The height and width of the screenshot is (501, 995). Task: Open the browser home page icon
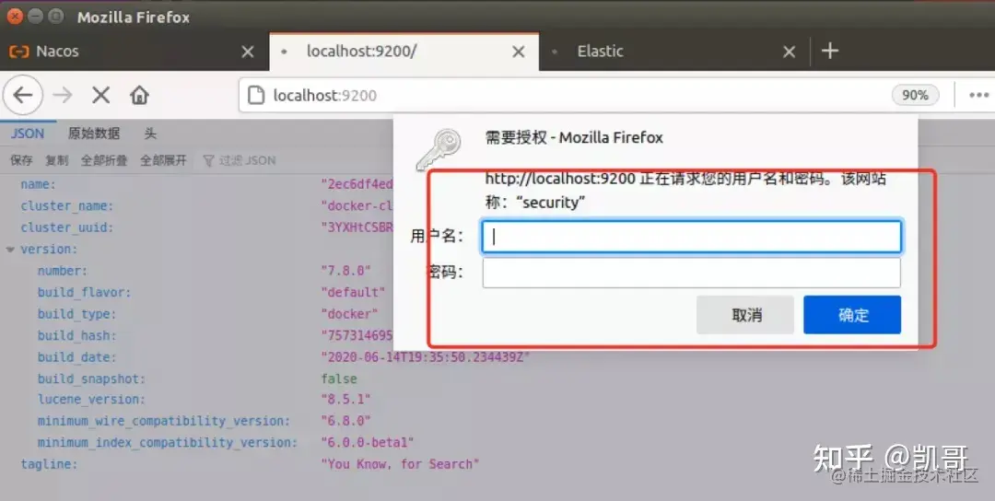(x=140, y=95)
